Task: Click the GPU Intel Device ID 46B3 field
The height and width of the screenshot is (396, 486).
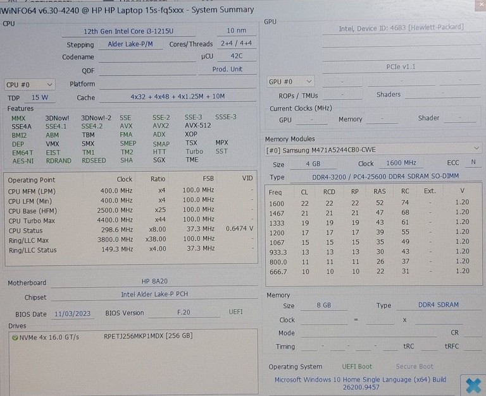Action: (401, 28)
